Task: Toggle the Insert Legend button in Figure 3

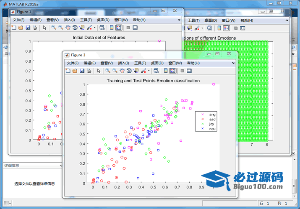Action: tap(172, 71)
